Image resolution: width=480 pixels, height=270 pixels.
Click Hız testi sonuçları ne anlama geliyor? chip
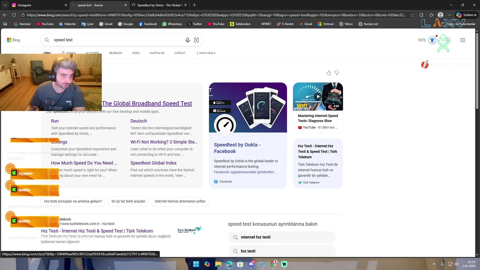(x=73, y=201)
